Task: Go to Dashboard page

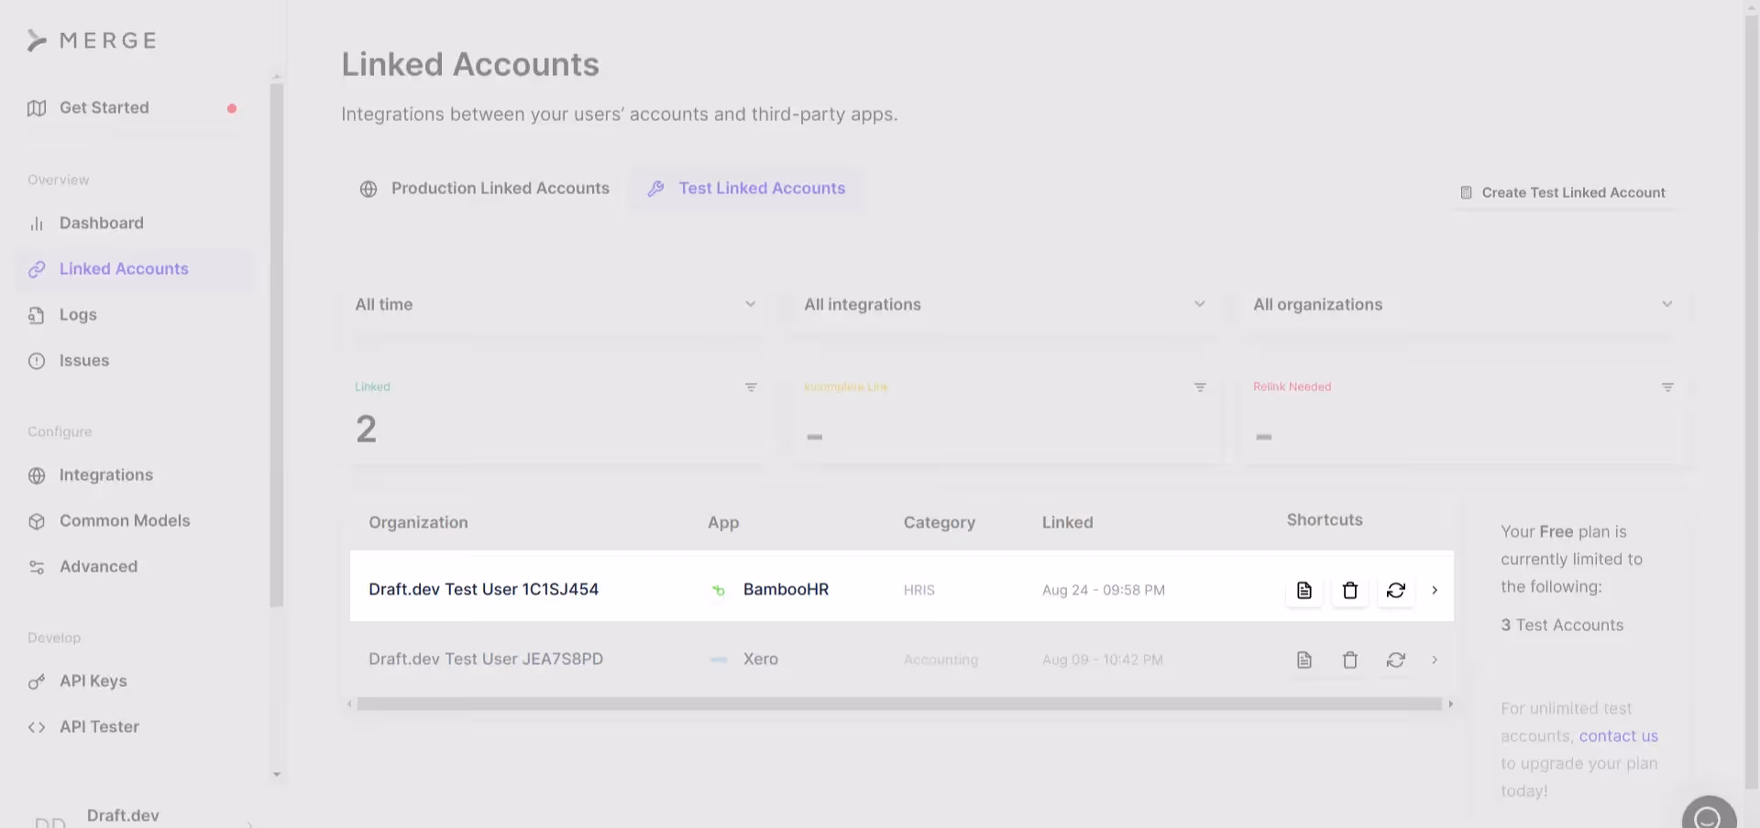Action: [101, 223]
